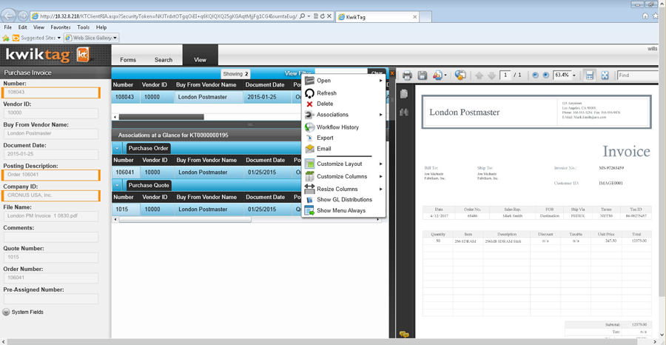Click the Associations plug icon
The width and height of the screenshot is (666, 345).
pyautogui.click(x=309, y=115)
